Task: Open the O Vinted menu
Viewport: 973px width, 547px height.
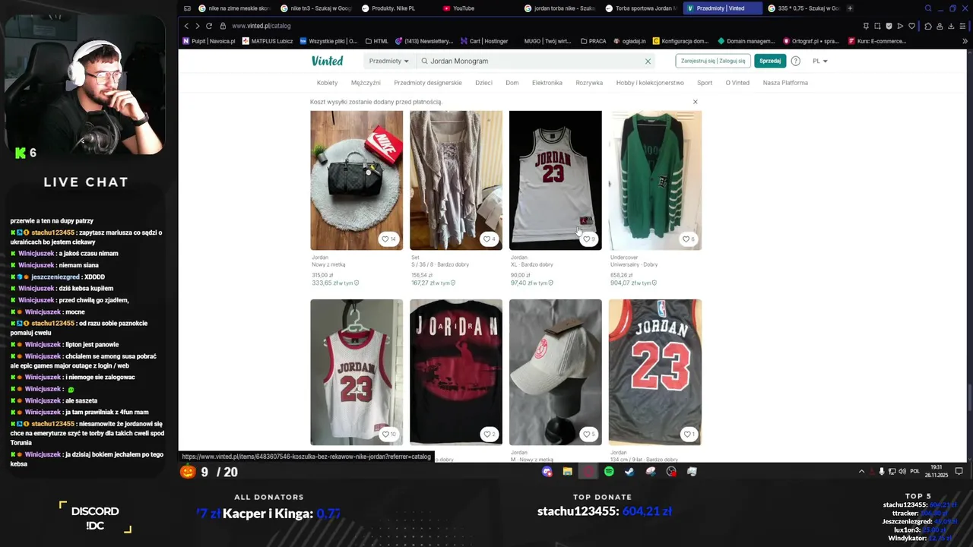Action: (x=737, y=83)
